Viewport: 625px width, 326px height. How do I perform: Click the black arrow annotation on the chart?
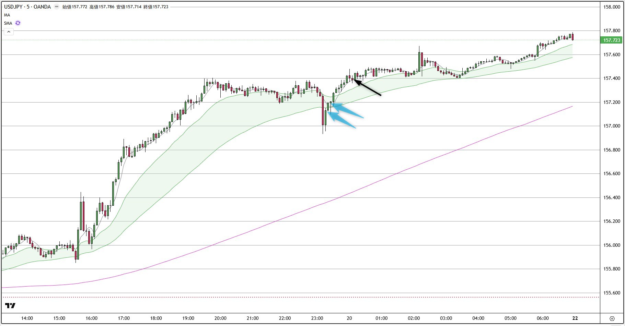pos(367,88)
